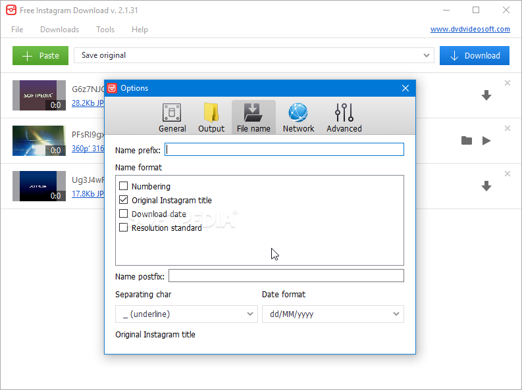
Task: Visit the www.dvdvideosoft.com link
Action: point(470,29)
